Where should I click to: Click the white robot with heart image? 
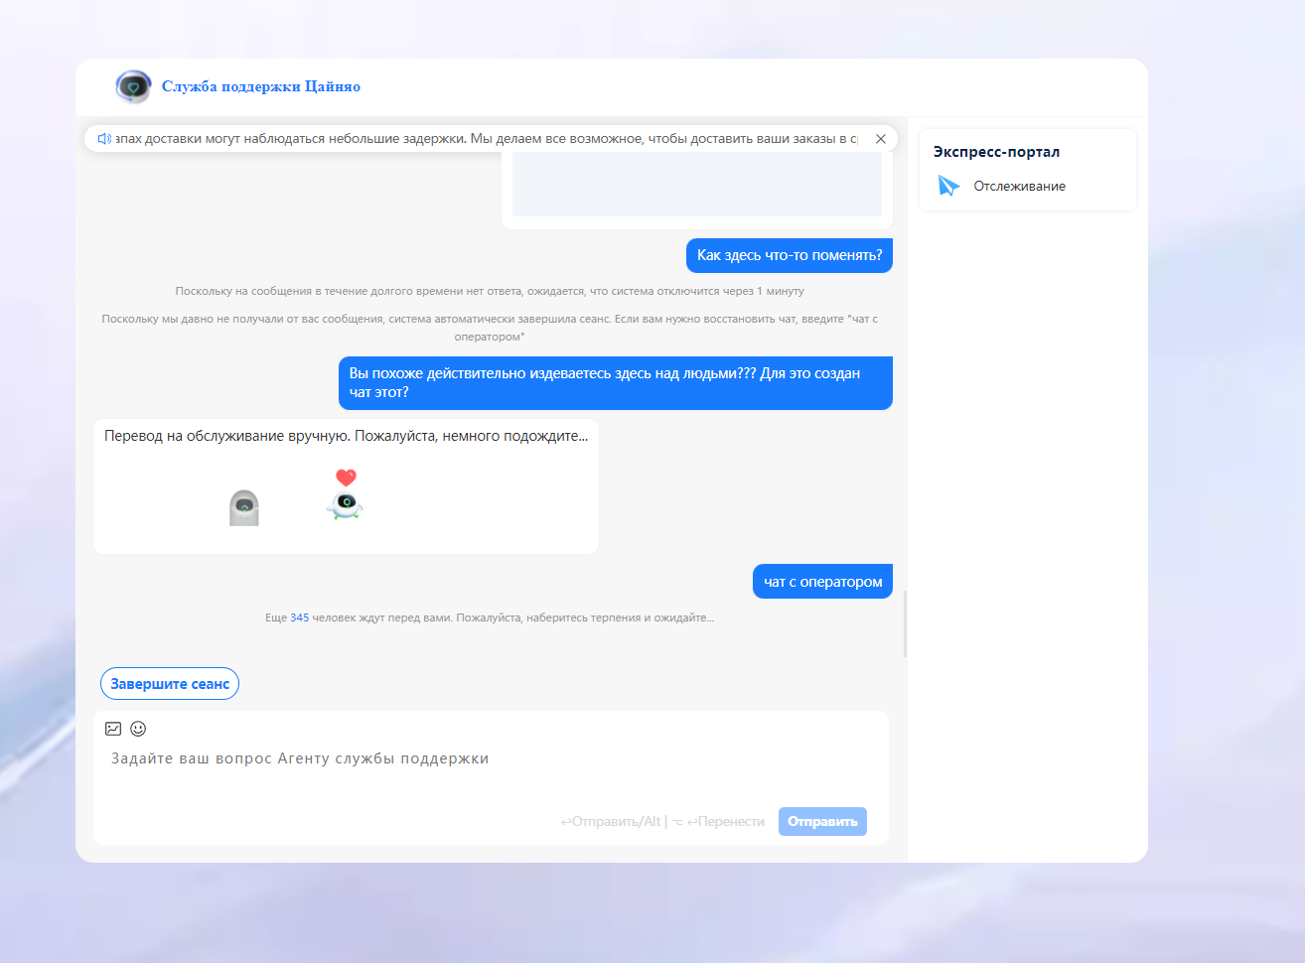(x=345, y=494)
